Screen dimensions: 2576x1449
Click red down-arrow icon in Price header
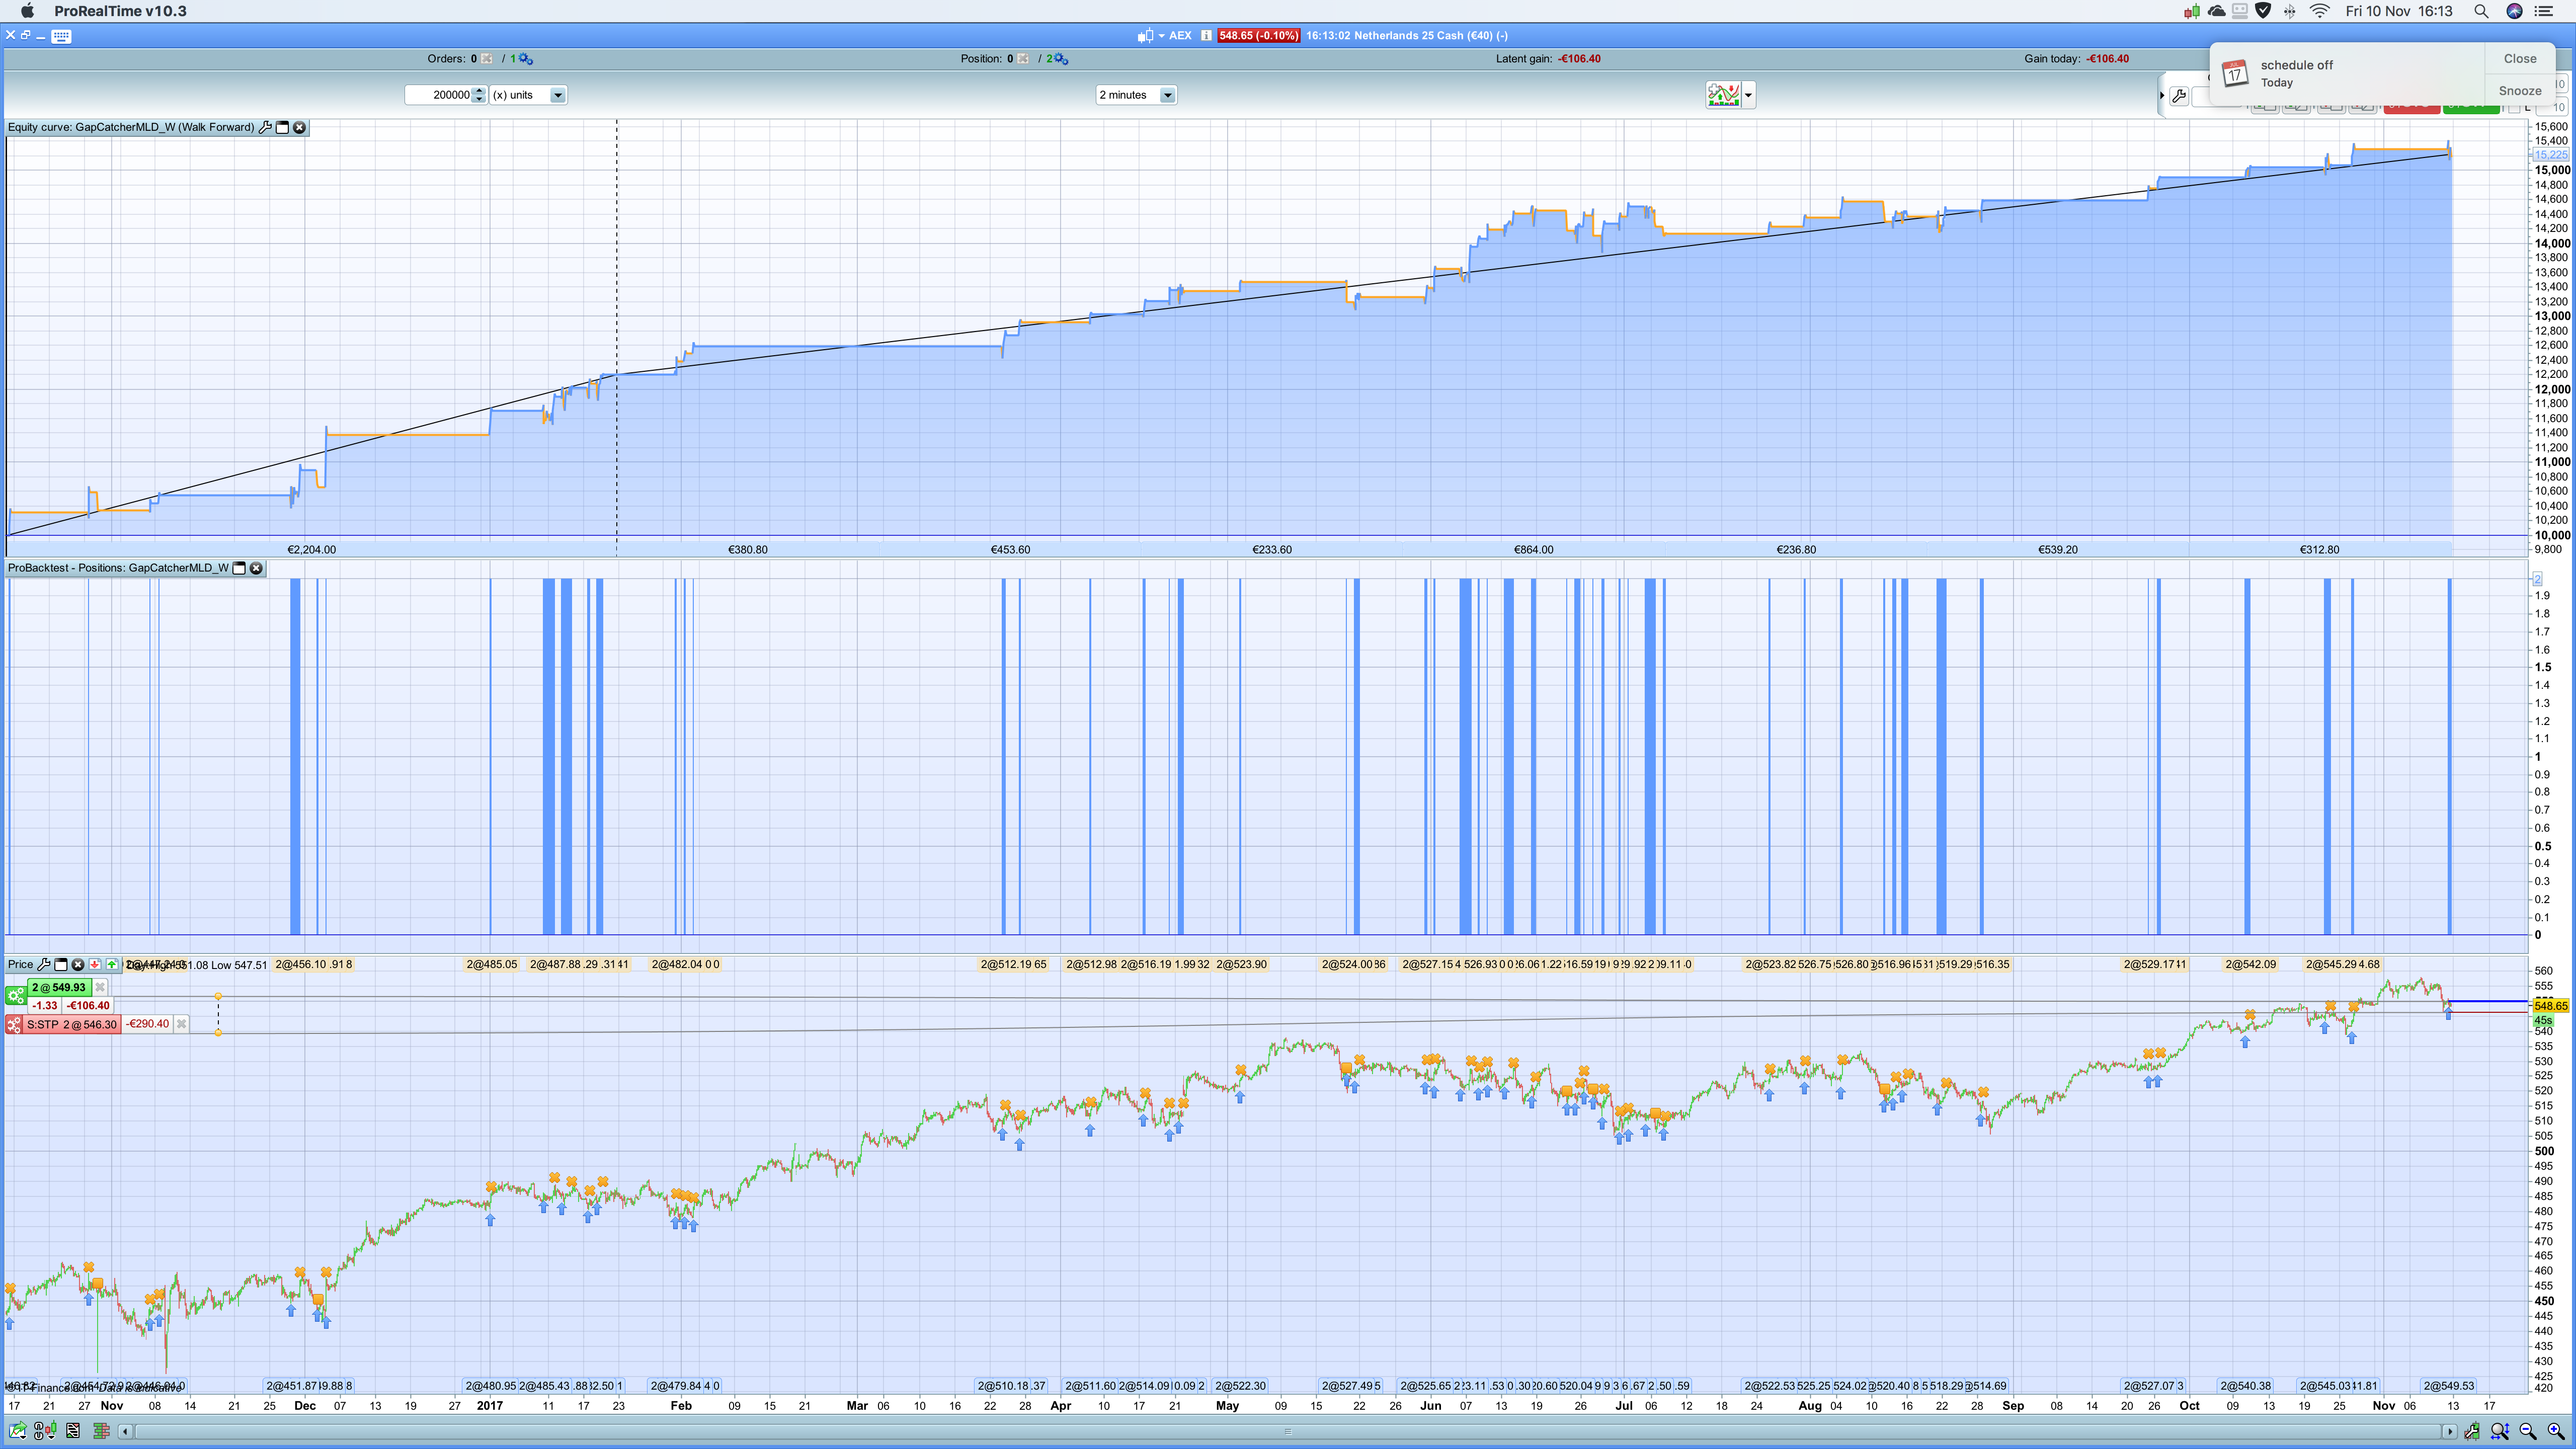(95, 965)
